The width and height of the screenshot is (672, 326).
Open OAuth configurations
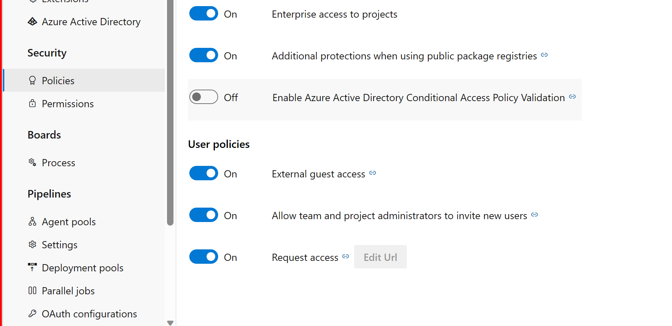pos(89,313)
